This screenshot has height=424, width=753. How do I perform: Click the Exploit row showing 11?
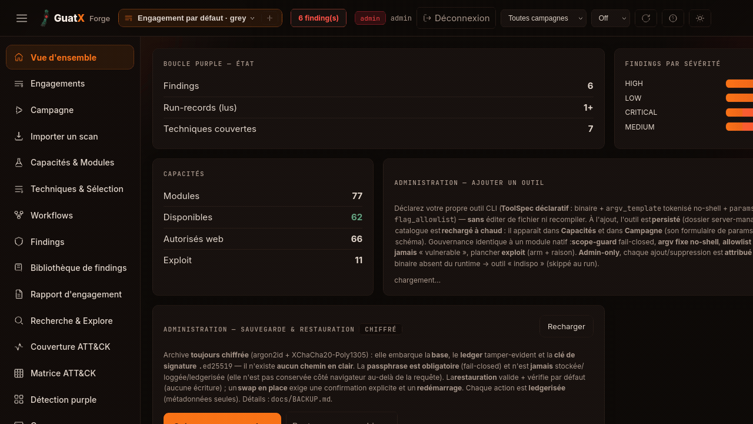(263, 260)
